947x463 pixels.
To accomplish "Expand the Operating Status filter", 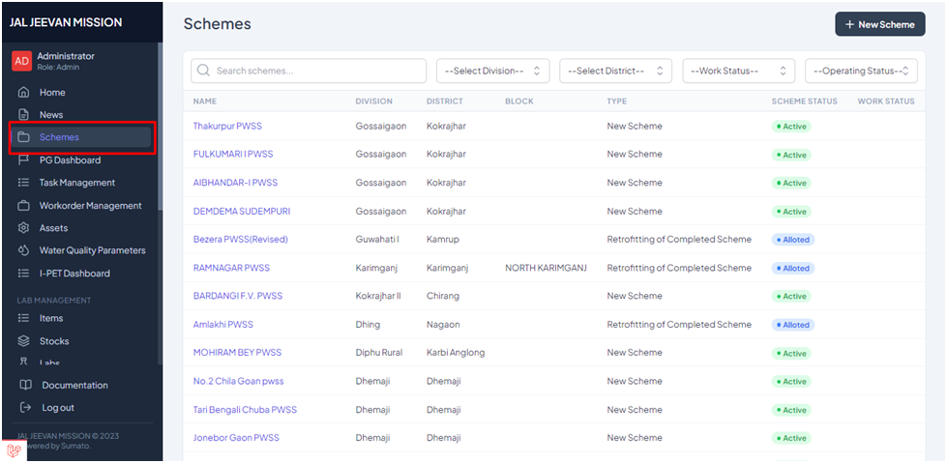I will click(x=860, y=71).
